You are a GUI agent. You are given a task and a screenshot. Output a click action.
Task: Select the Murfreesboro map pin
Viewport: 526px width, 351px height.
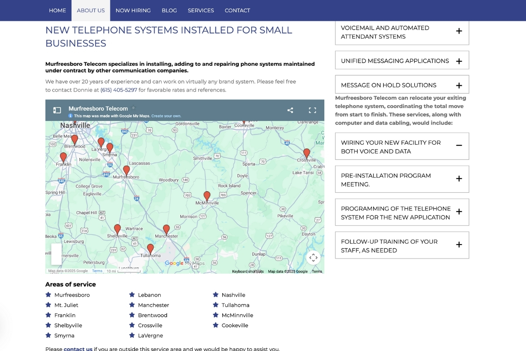[127, 170]
